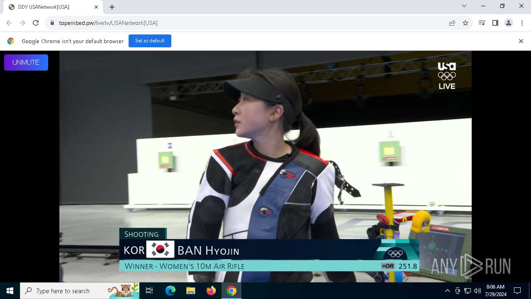
Task: Open Chrome three-dot menu
Action: click(x=522, y=23)
